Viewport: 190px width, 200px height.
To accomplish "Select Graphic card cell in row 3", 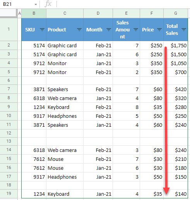I will click(x=65, y=54).
